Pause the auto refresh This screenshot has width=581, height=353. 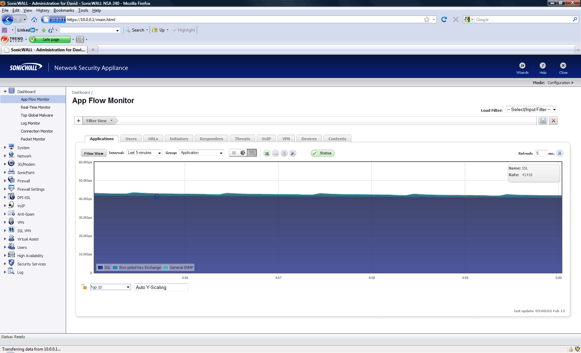560,153
